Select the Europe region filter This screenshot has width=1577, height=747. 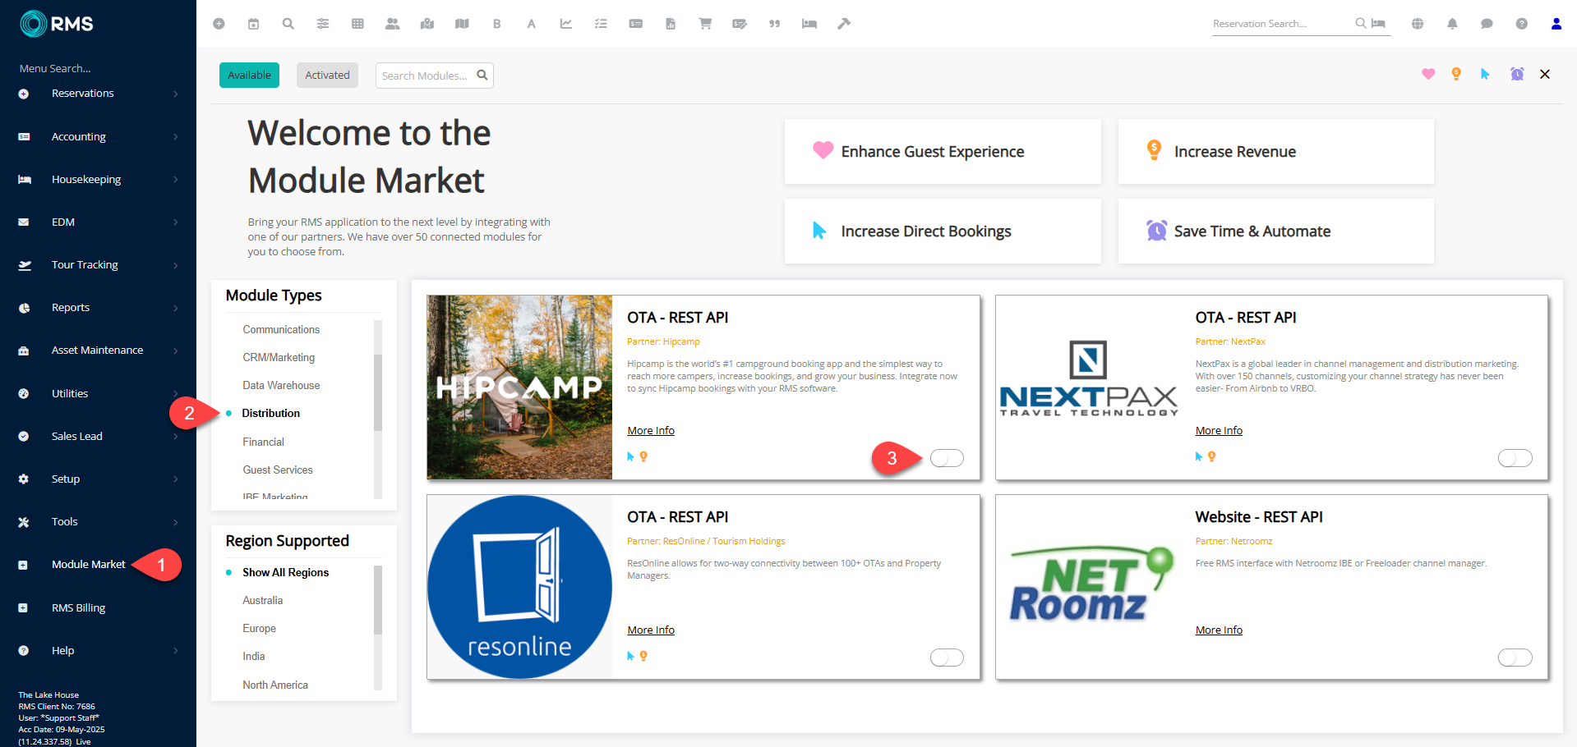tap(259, 628)
